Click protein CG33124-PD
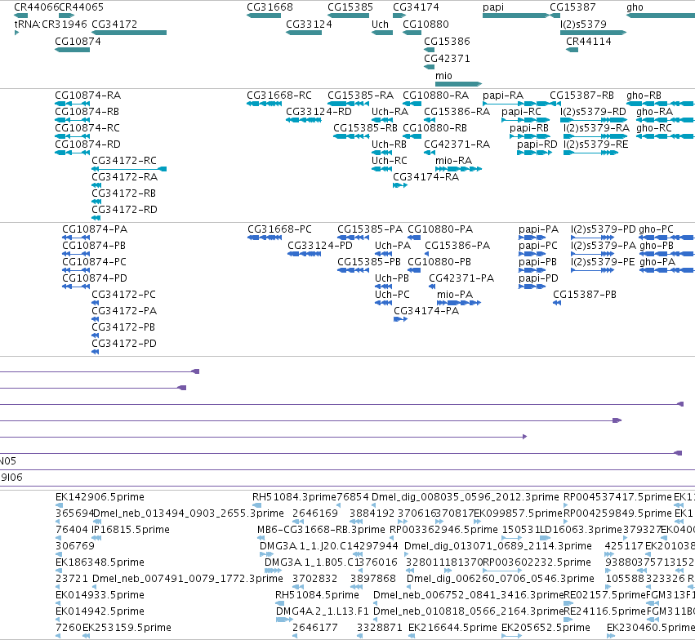 click(320, 246)
